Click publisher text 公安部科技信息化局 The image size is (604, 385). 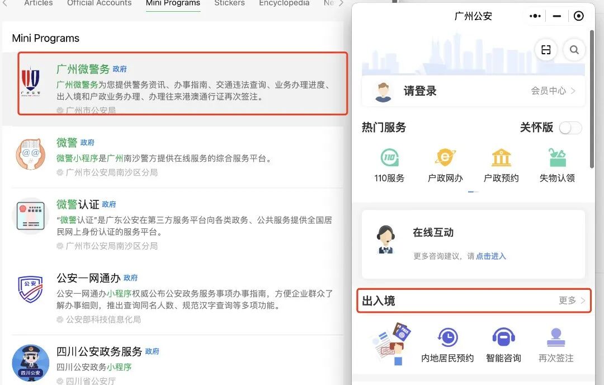pos(103,320)
